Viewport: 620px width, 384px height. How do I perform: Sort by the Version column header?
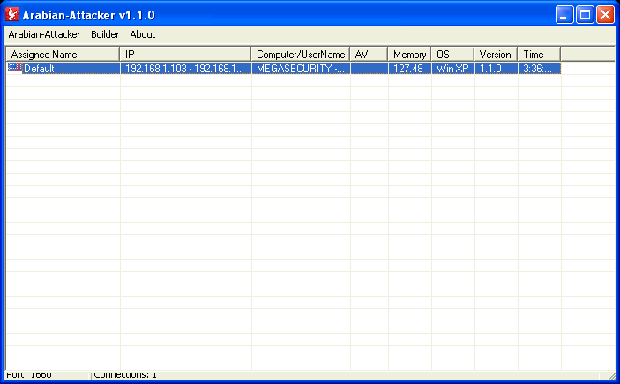496,55
